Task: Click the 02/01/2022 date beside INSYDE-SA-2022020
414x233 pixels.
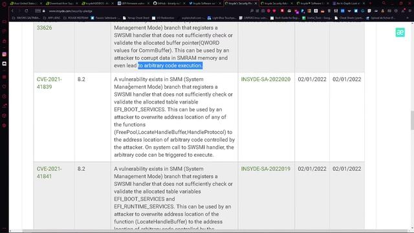Action: coord(312,79)
